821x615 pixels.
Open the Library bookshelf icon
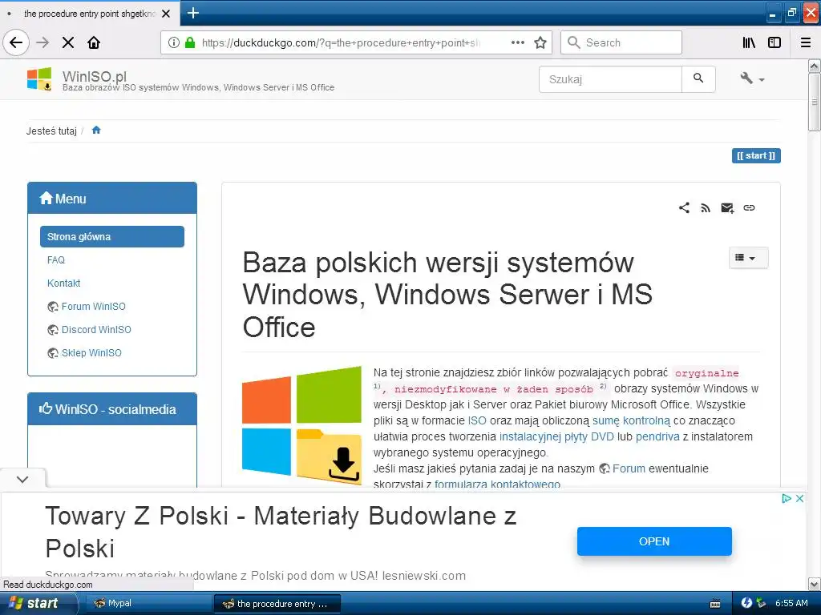click(x=750, y=42)
